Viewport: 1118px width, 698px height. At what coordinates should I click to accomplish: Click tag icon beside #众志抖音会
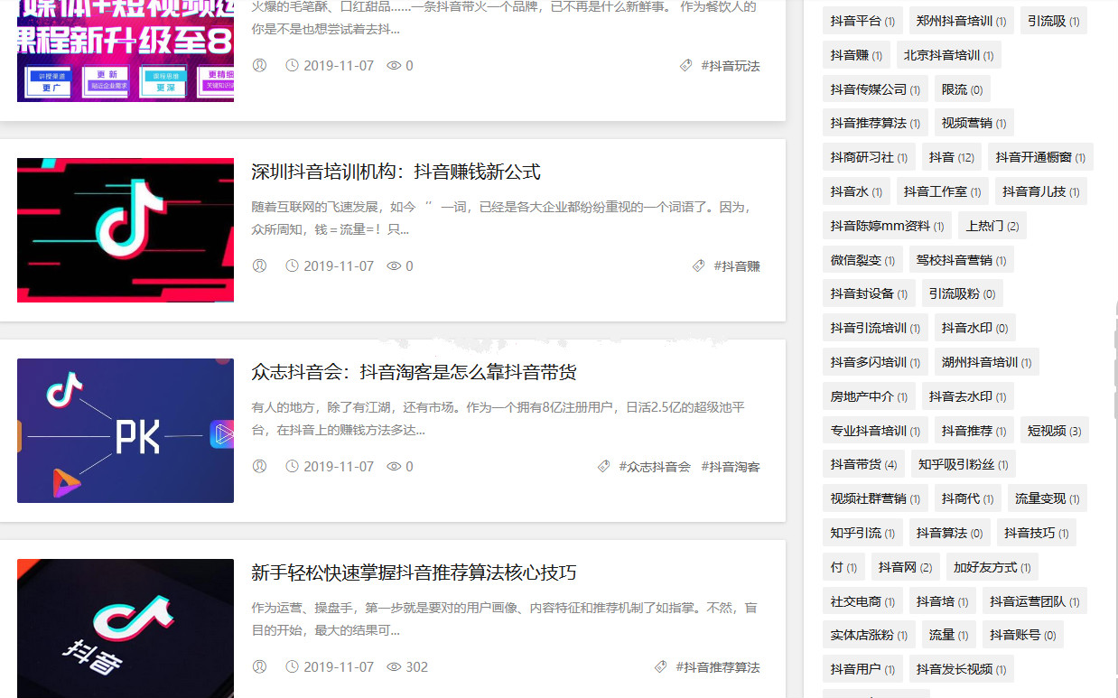point(603,466)
